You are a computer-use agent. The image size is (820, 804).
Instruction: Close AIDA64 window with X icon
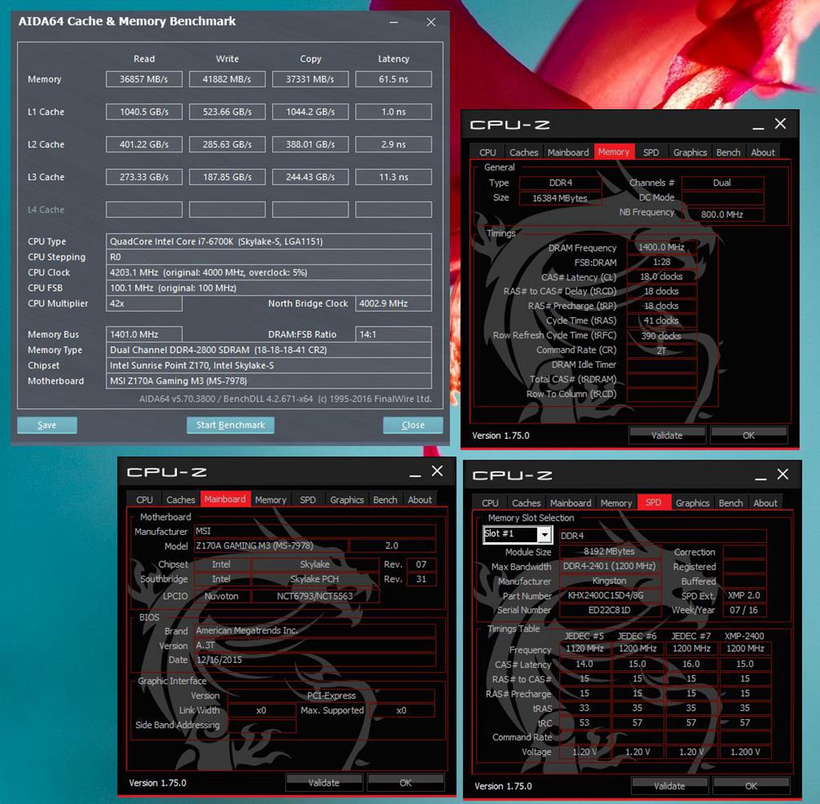(431, 22)
